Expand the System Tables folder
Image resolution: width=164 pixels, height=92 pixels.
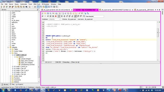click(11, 51)
